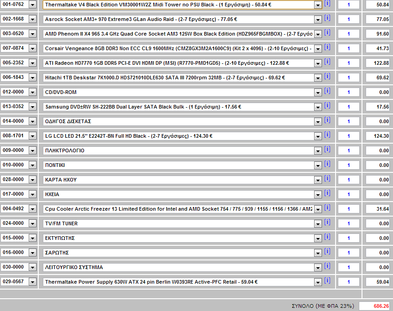Click price field showing 31.64
This screenshot has width=393, height=311.
[x=377, y=209]
